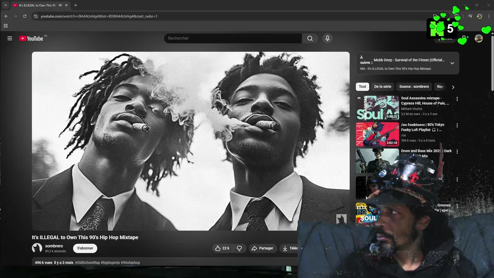Open /no funkiness 80's Tokyo title
The image size is (494, 278).
coord(423,127)
